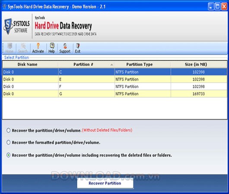Click size 102398 in row E
The image size is (229, 194).
tap(198, 80)
